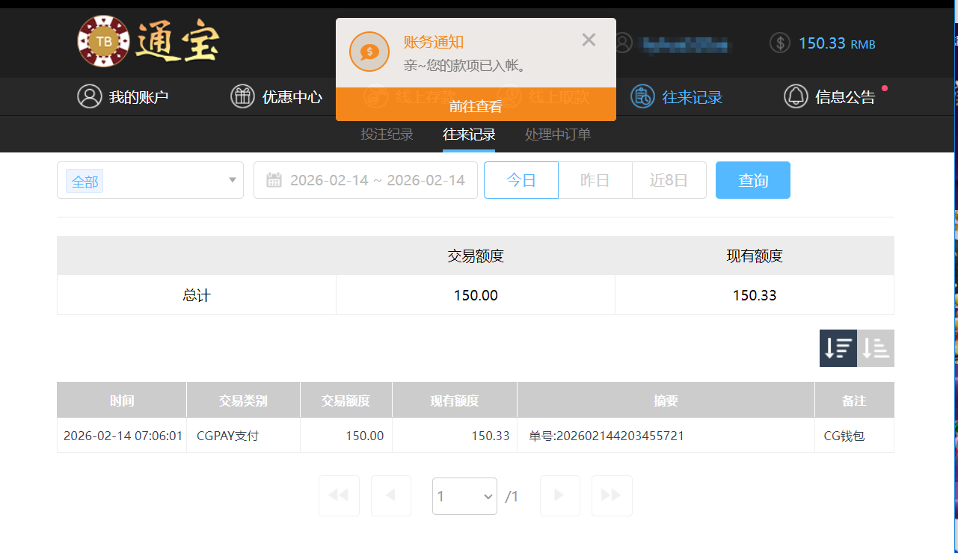Select 近8日 date range
Viewport: 958px width, 553px height.
coord(669,180)
